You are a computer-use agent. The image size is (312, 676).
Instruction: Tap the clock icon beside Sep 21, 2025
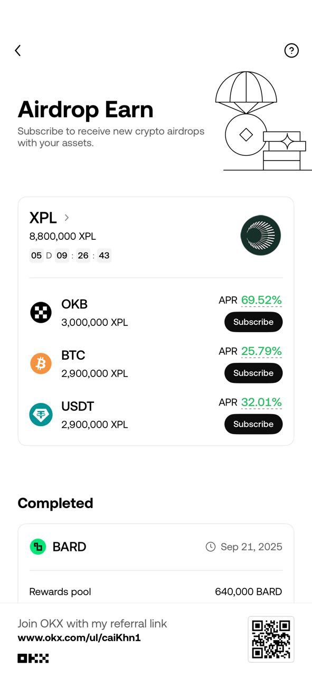point(211,547)
